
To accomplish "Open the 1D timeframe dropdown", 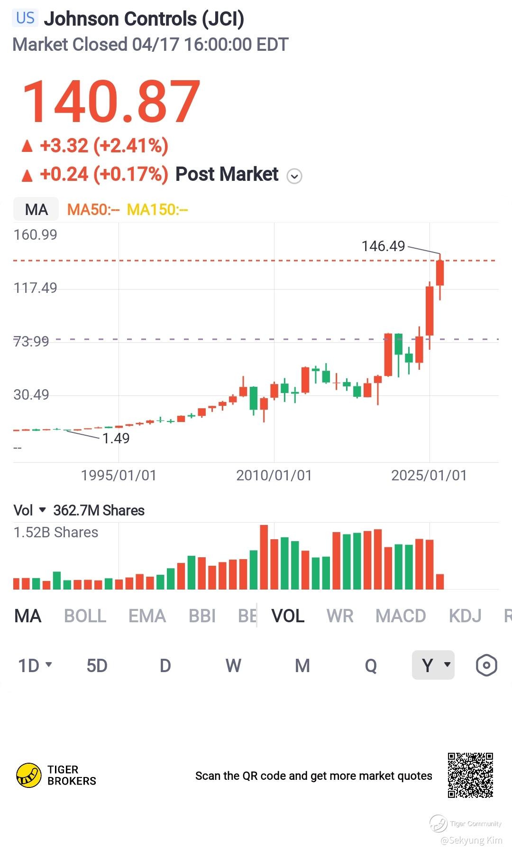I will [x=35, y=665].
